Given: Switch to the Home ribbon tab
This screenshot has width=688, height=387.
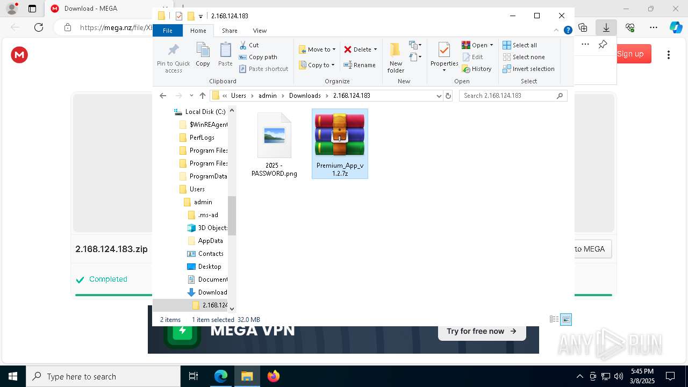Looking at the screenshot, I should click(198, 31).
